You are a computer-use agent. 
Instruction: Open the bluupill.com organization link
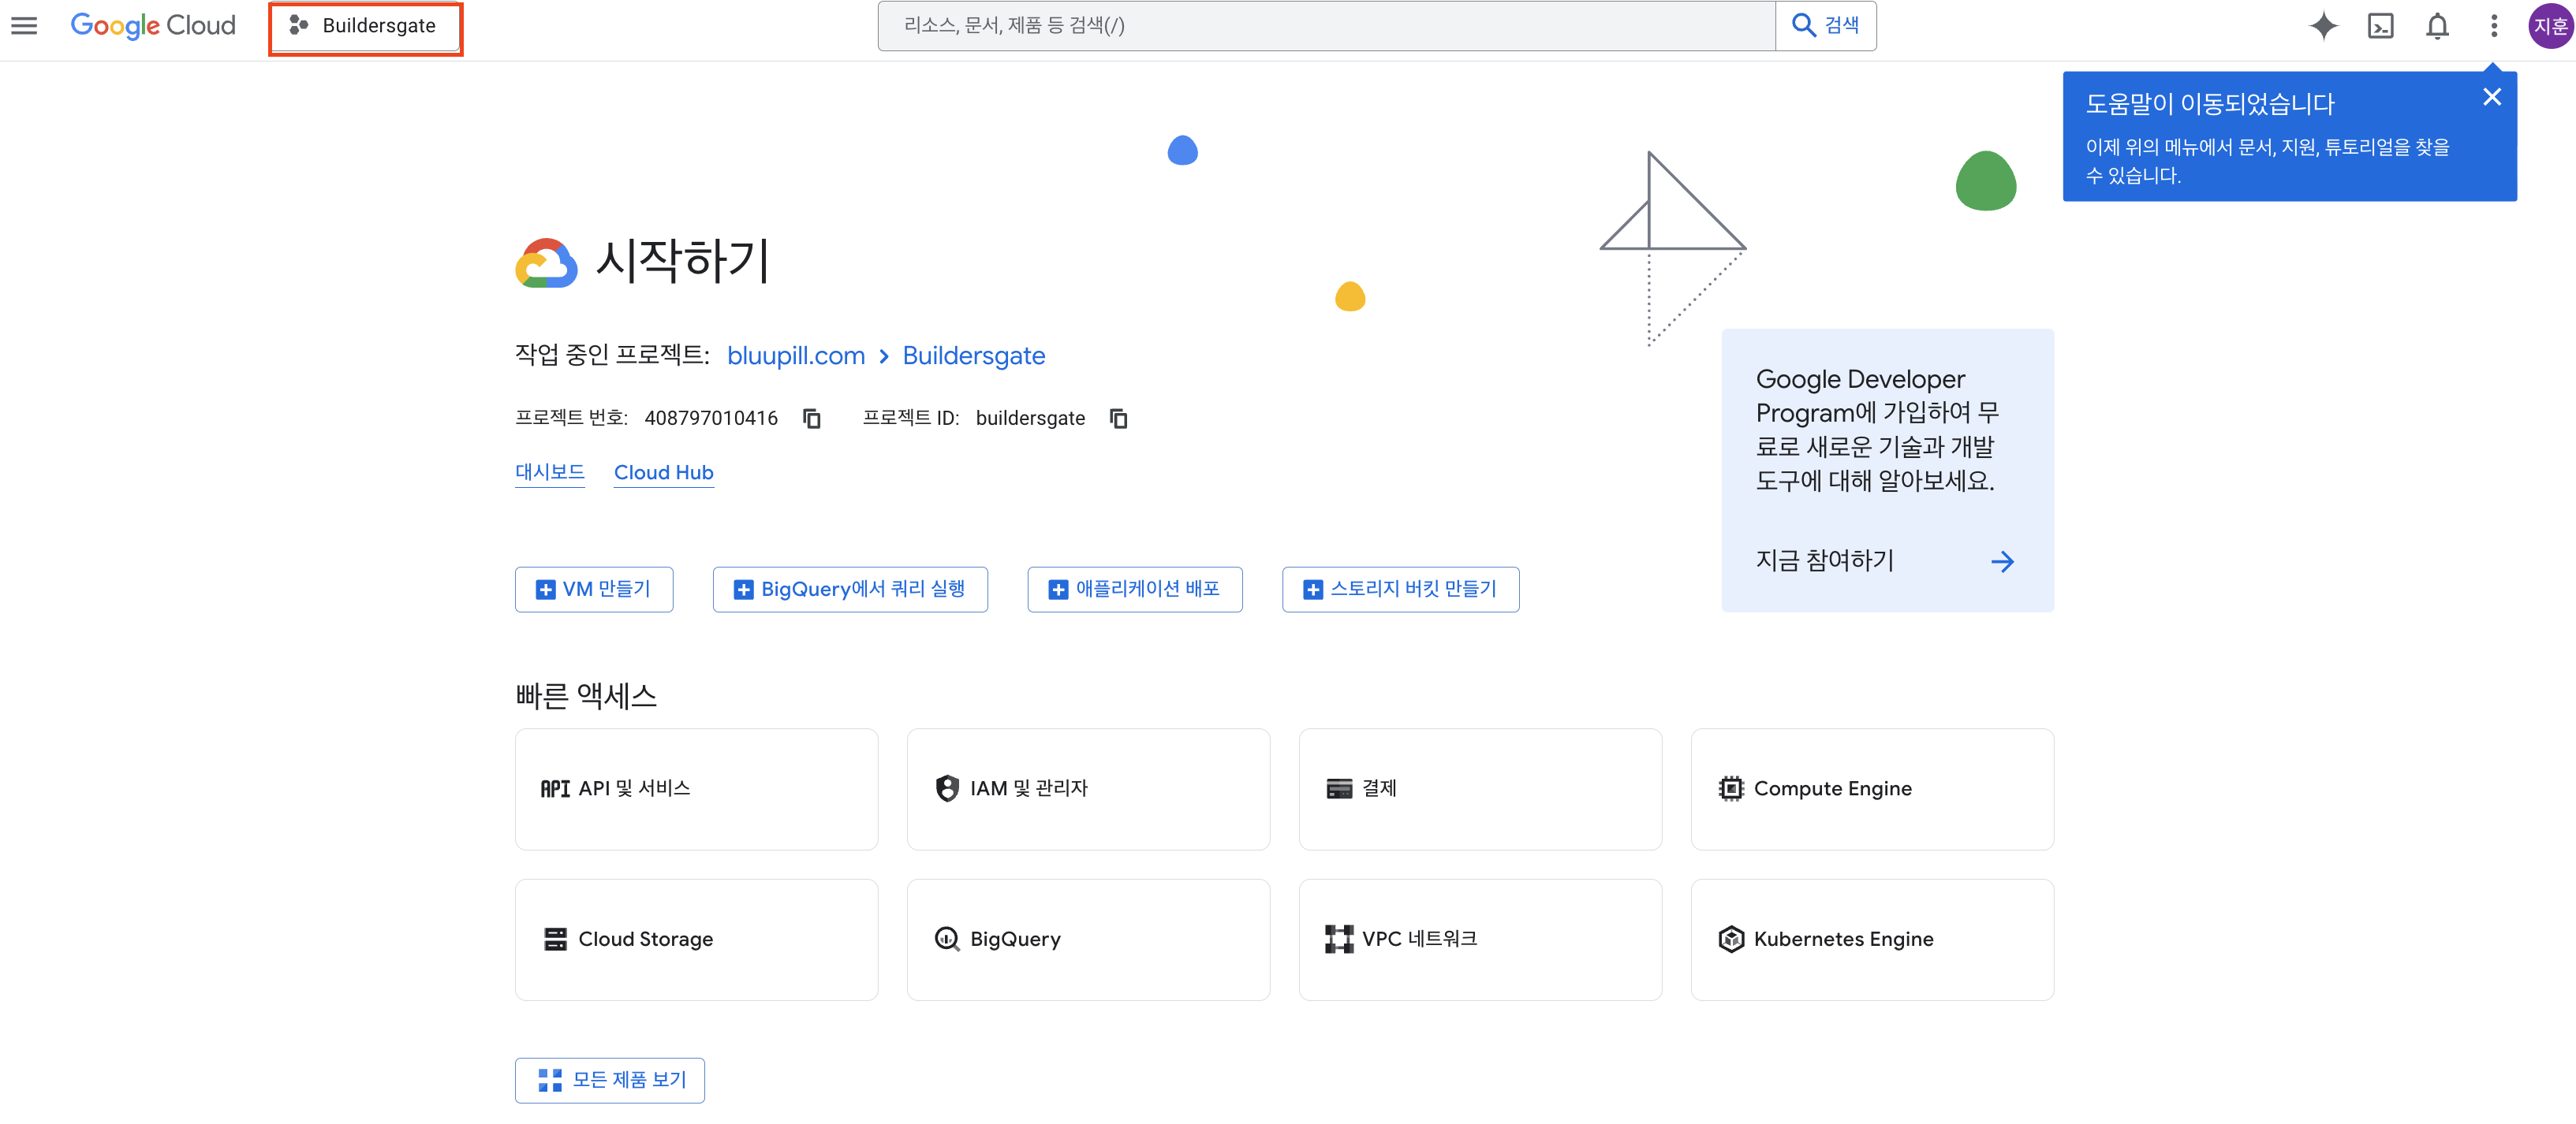795,355
